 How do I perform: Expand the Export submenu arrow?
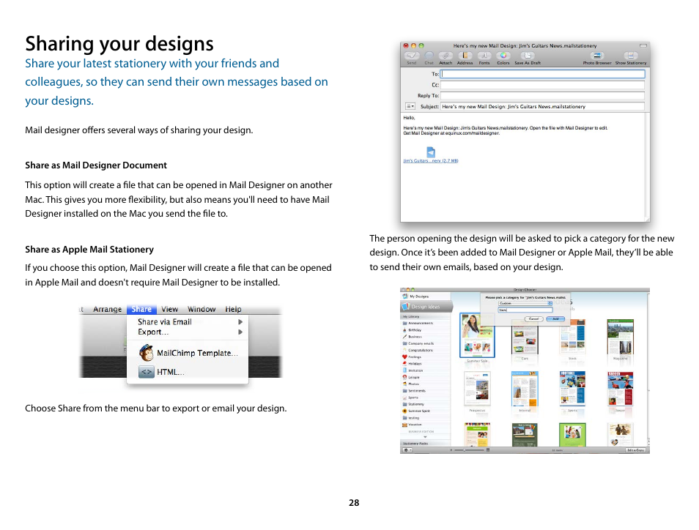point(240,332)
